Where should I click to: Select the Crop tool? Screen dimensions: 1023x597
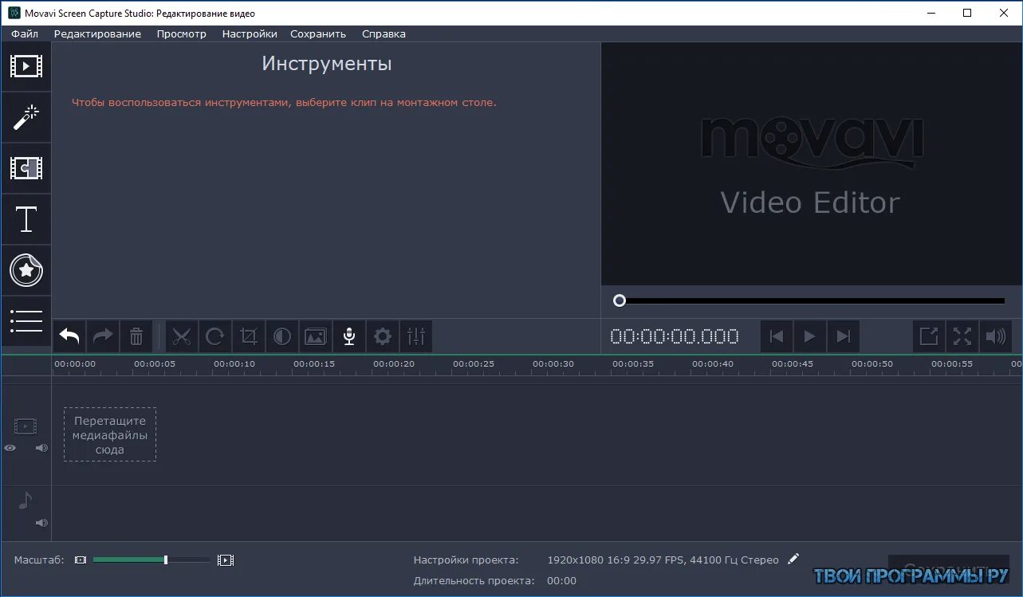tap(249, 336)
